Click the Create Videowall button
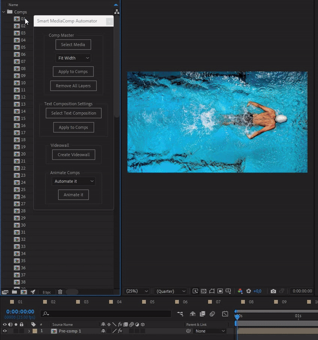This screenshot has height=340, width=318. pos(73,155)
